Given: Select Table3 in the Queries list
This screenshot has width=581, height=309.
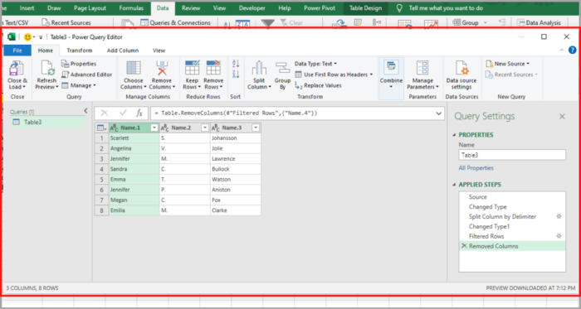Looking at the screenshot, I should tap(47, 122).
